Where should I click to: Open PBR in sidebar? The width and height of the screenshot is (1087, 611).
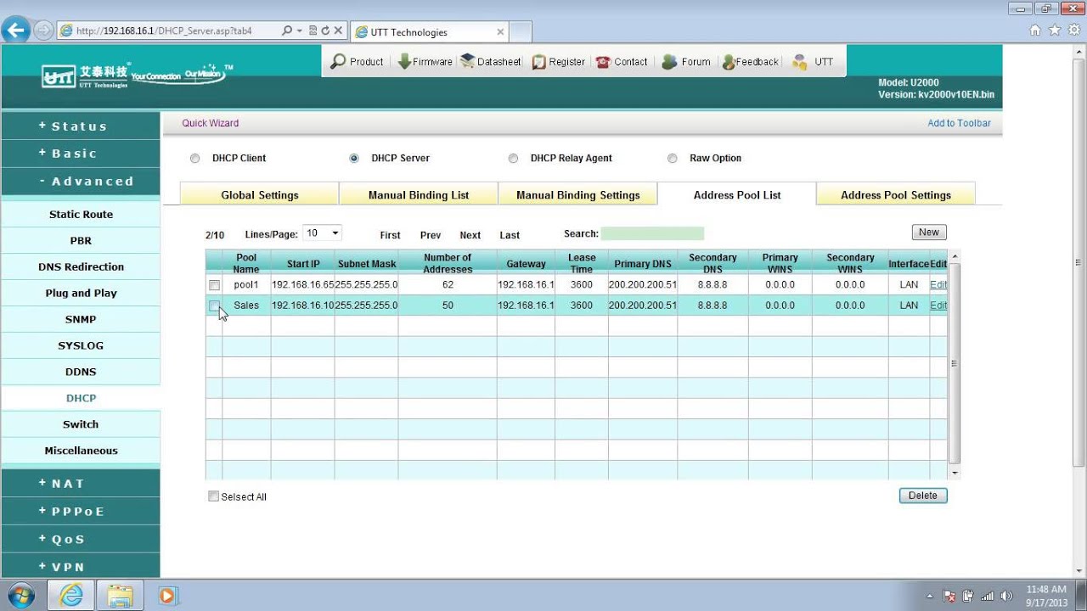pyautogui.click(x=81, y=241)
